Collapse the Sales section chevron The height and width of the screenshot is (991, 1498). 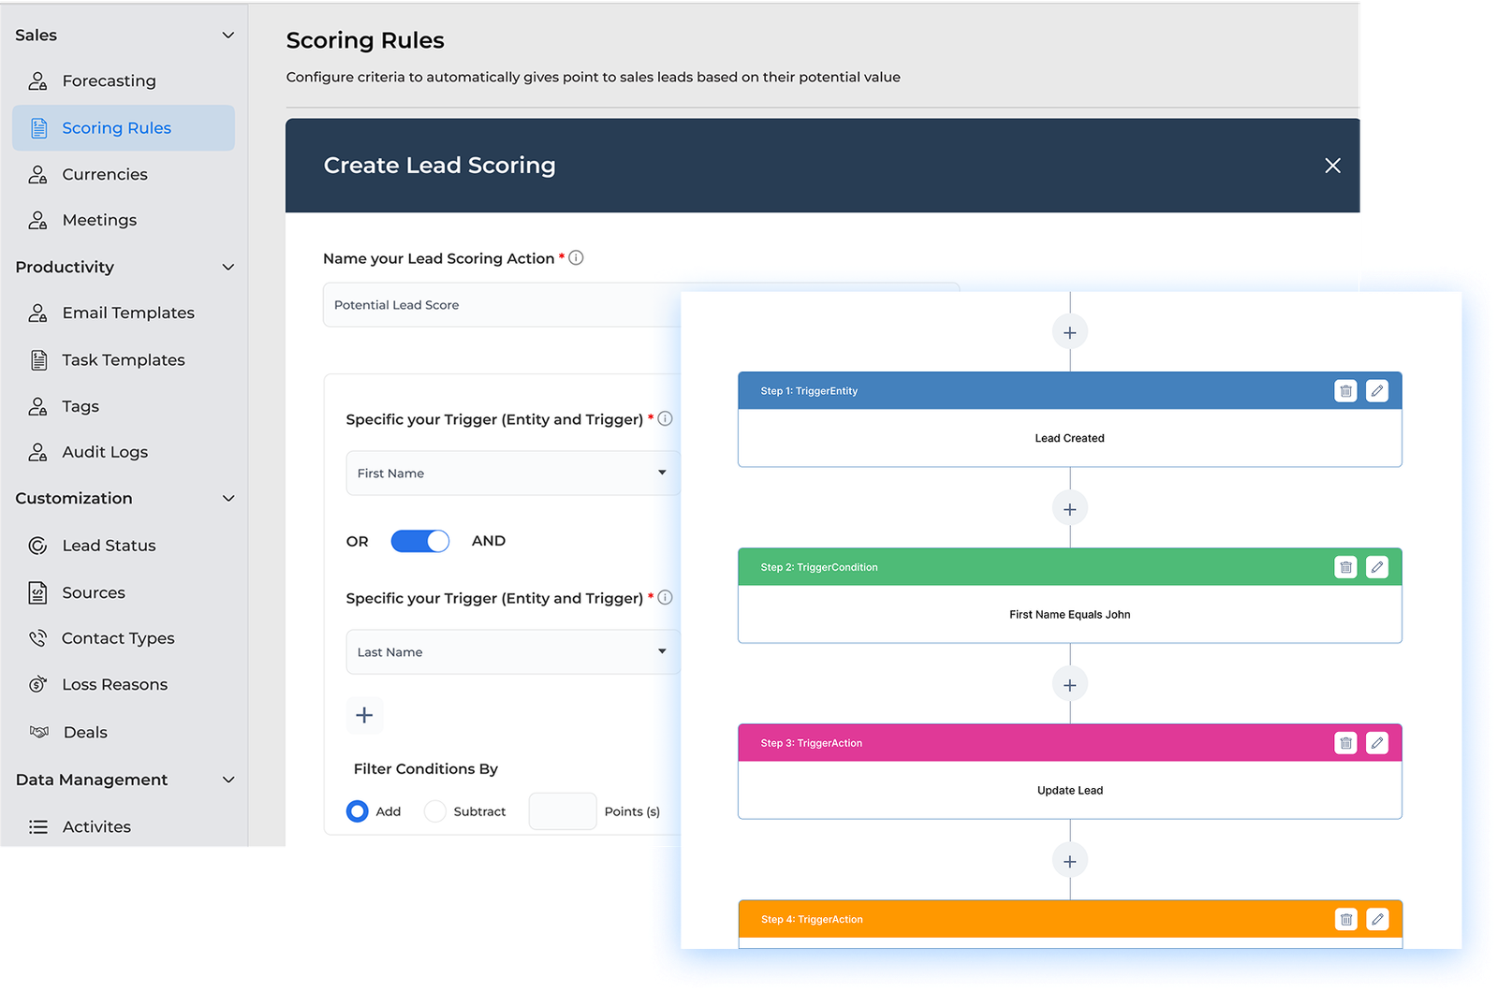tap(228, 35)
